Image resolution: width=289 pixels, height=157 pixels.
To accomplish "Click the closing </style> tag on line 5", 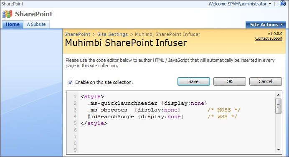I will [94, 123].
